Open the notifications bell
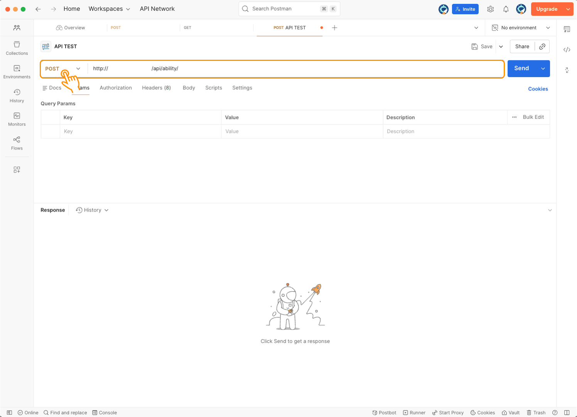Viewport: 577px width, 417px height. 506,9
